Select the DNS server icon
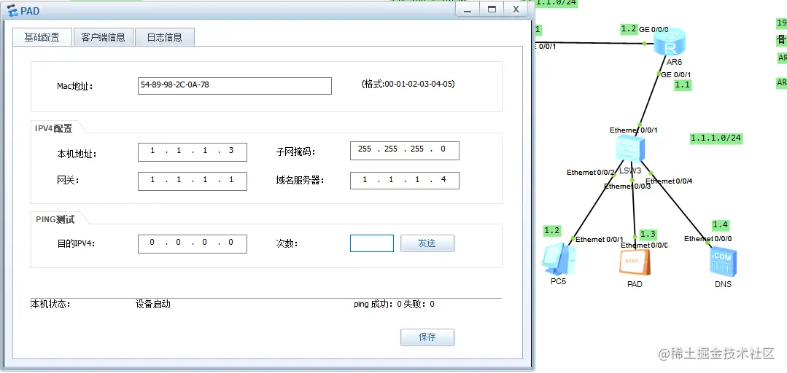Screen dimensions: 787x373 [x=723, y=262]
